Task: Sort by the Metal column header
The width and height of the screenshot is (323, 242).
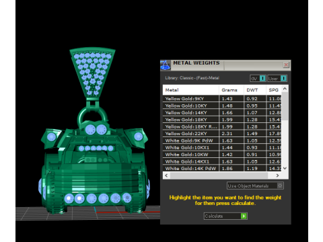Action: coord(190,90)
